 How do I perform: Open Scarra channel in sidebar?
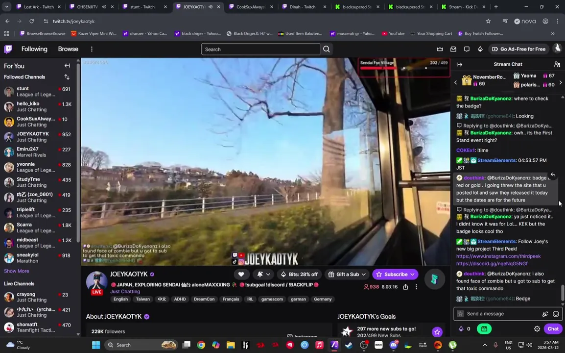coord(39,227)
